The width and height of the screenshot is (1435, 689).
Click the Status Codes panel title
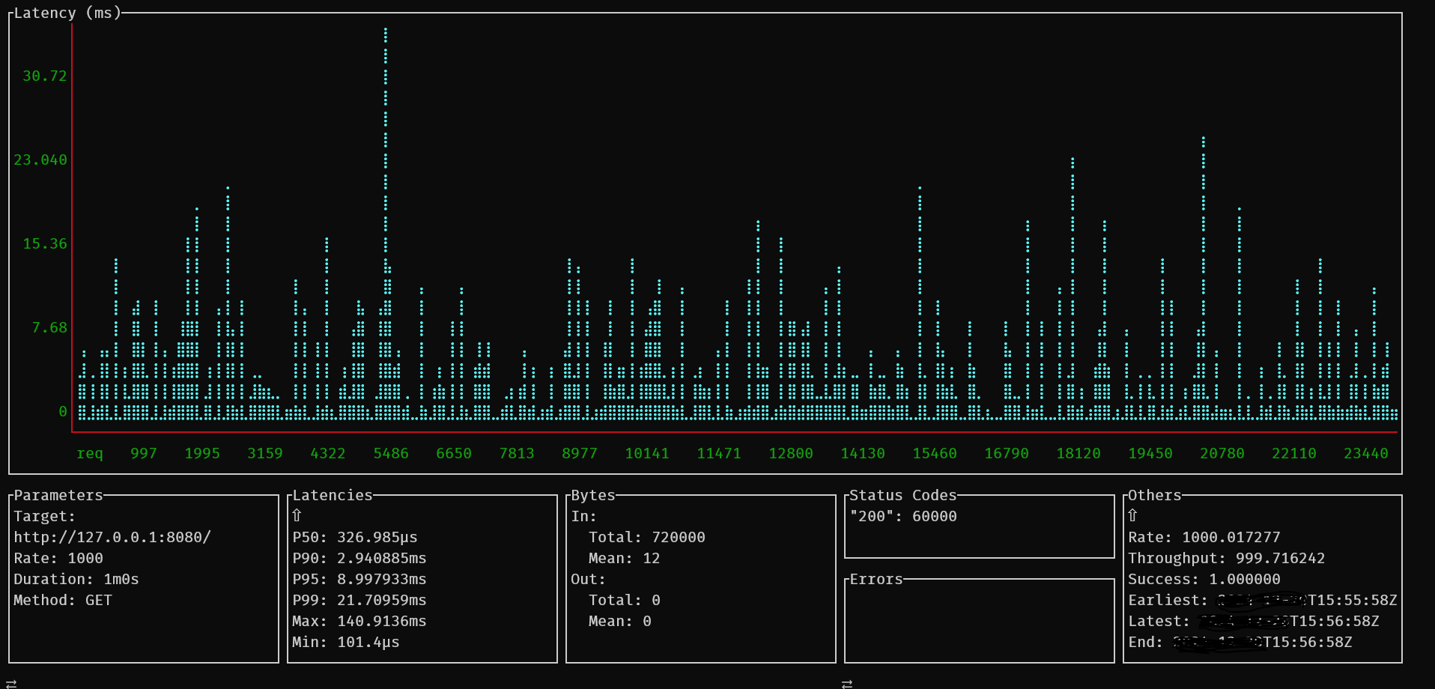(903, 495)
